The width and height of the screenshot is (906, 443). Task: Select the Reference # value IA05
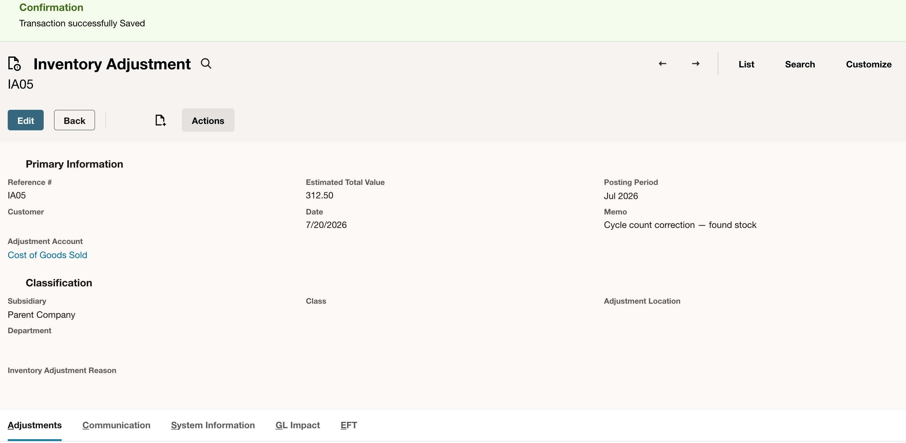pyautogui.click(x=16, y=195)
